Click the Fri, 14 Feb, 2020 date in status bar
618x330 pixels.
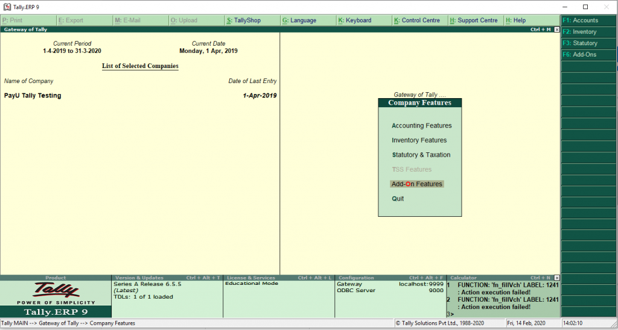pos(526,323)
